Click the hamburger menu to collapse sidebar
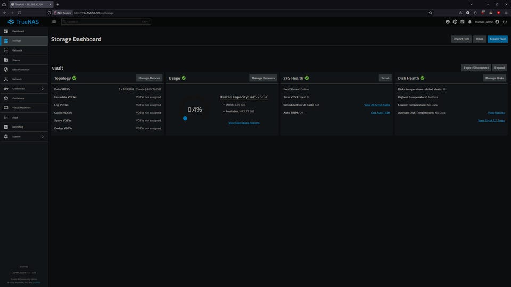The image size is (511, 287). pyautogui.click(x=54, y=22)
